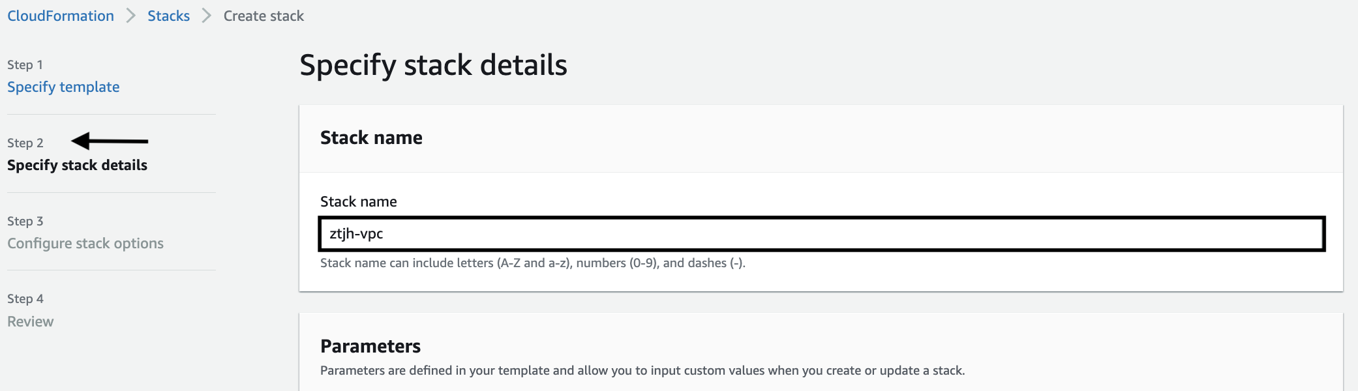Select the Configure stack options step
The height and width of the screenshot is (391, 1358).
(85, 243)
